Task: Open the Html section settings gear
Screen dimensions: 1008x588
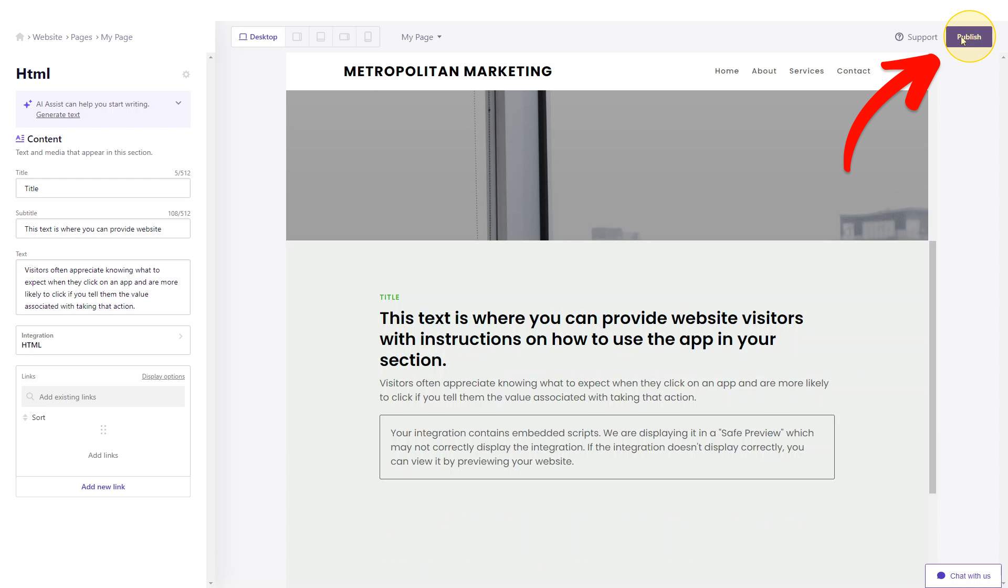Action: (186, 75)
